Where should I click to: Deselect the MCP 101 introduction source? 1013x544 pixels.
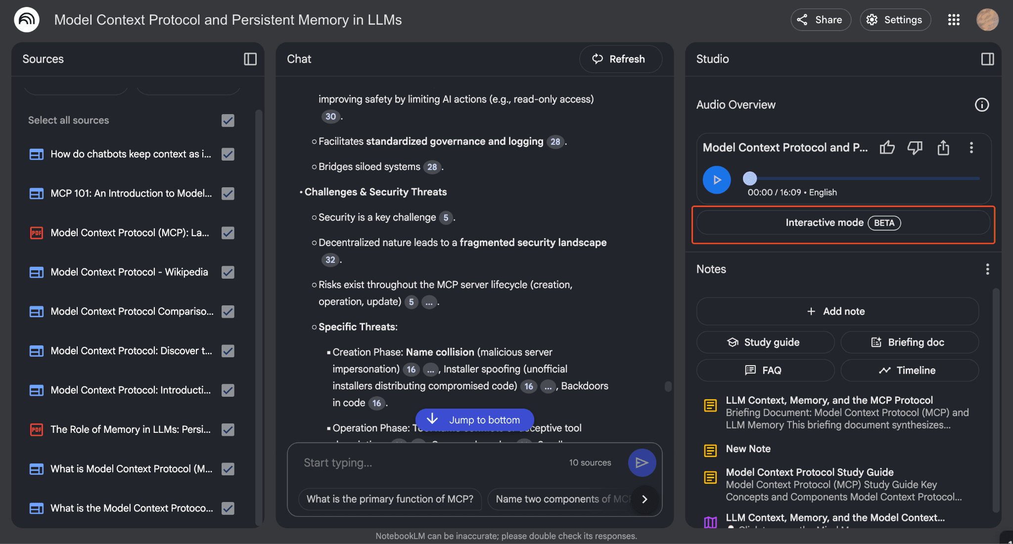pyautogui.click(x=228, y=193)
